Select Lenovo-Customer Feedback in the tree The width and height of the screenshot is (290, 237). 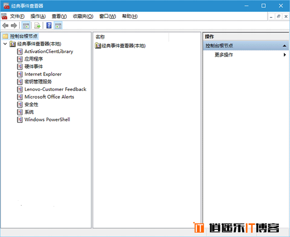point(56,89)
